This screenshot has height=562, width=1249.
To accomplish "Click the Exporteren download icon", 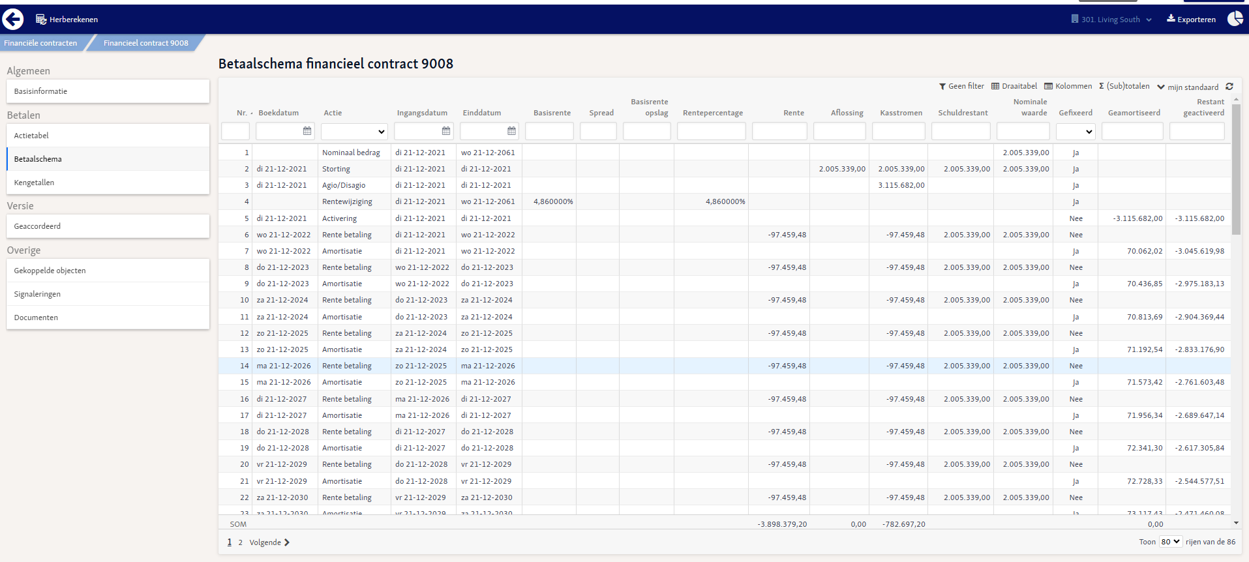I will pyautogui.click(x=1171, y=18).
